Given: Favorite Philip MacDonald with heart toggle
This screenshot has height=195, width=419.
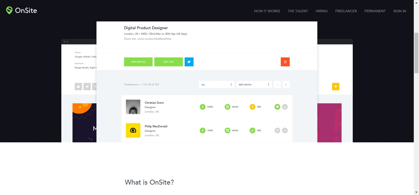Looking at the screenshot, I should point(277,130).
